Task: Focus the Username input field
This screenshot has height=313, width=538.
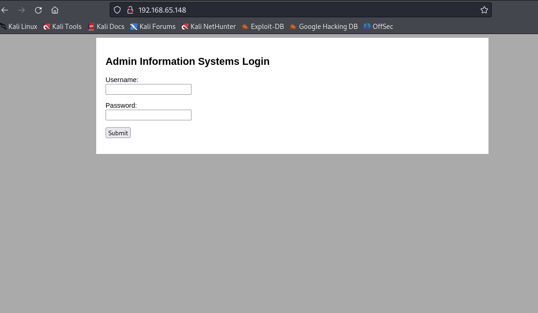Action: pyautogui.click(x=148, y=89)
